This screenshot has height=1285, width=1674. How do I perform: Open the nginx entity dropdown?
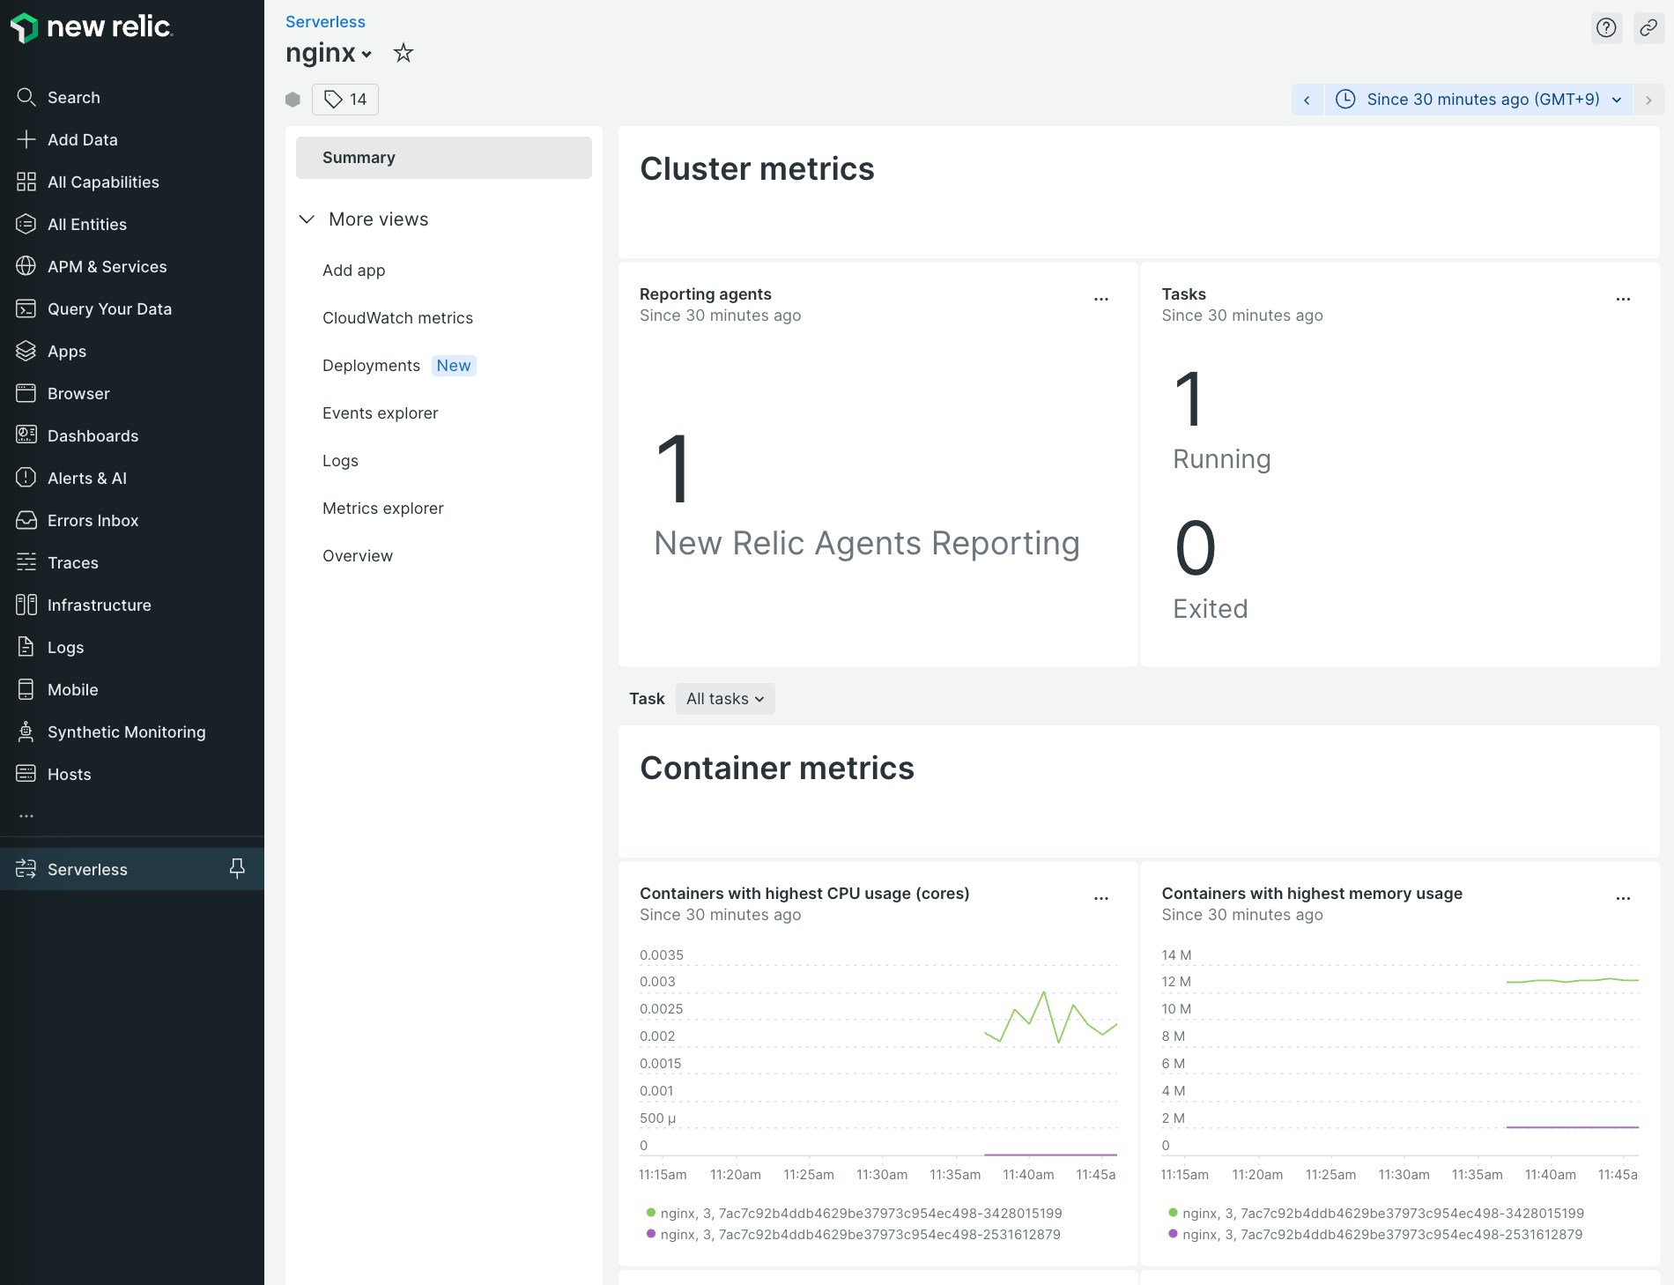pos(367,55)
